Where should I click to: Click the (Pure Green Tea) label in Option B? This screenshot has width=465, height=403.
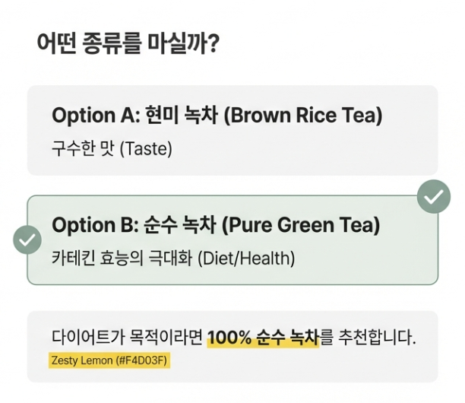(x=301, y=225)
